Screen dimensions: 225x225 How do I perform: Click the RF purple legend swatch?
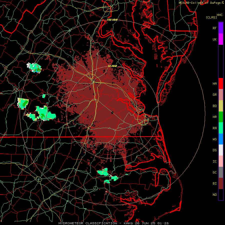221,28
